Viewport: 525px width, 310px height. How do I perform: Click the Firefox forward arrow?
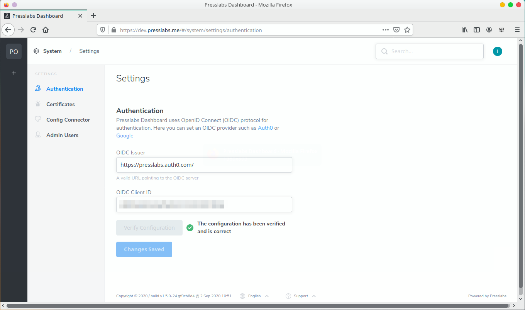tap(21, 30)
